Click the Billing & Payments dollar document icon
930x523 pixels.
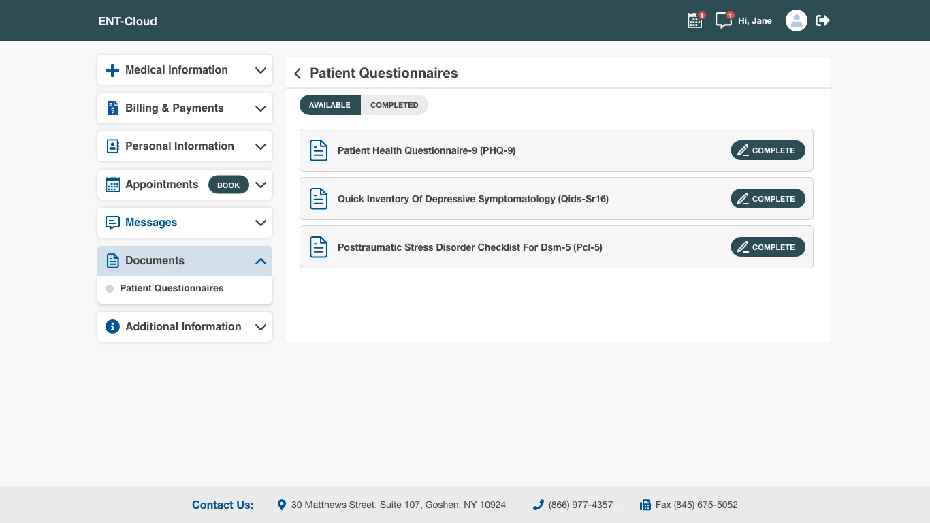point(112,108)
